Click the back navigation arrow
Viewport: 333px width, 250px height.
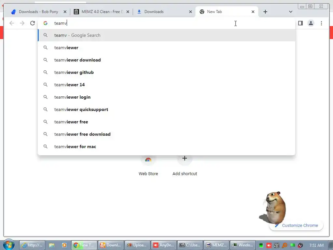click(x=12, y=23)
